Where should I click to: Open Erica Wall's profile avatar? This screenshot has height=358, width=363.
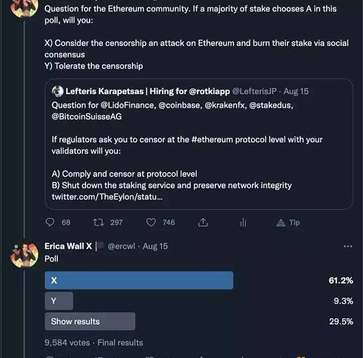pyautogui.click(x=25, y=256)
